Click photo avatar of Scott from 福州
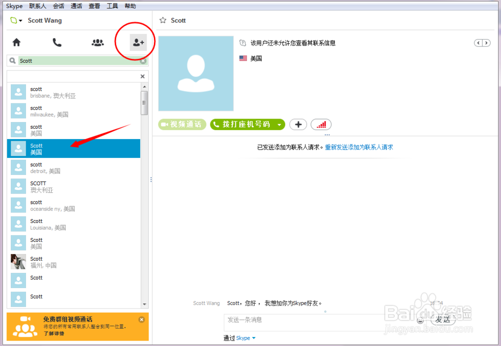 tap(18, 261)
